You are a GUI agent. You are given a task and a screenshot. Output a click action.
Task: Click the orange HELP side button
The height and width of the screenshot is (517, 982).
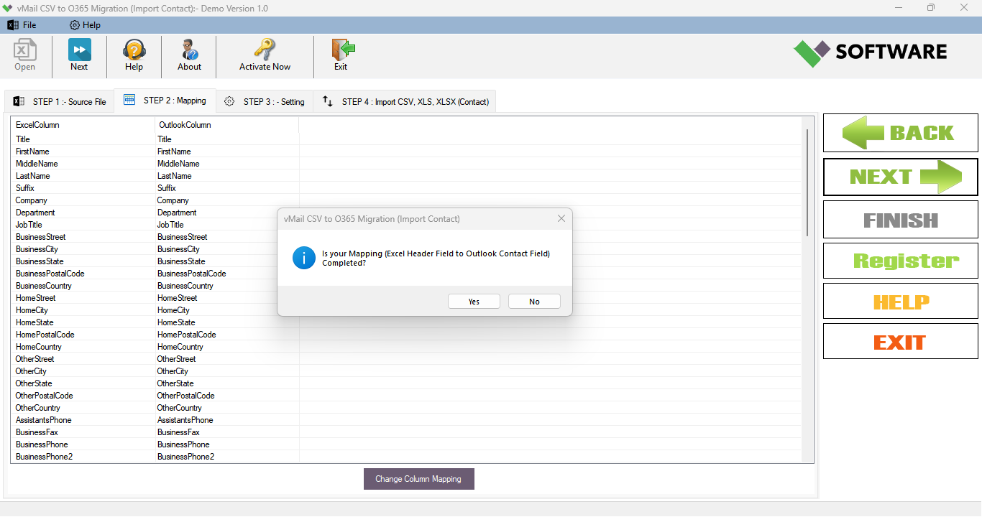tap(901, 302)
